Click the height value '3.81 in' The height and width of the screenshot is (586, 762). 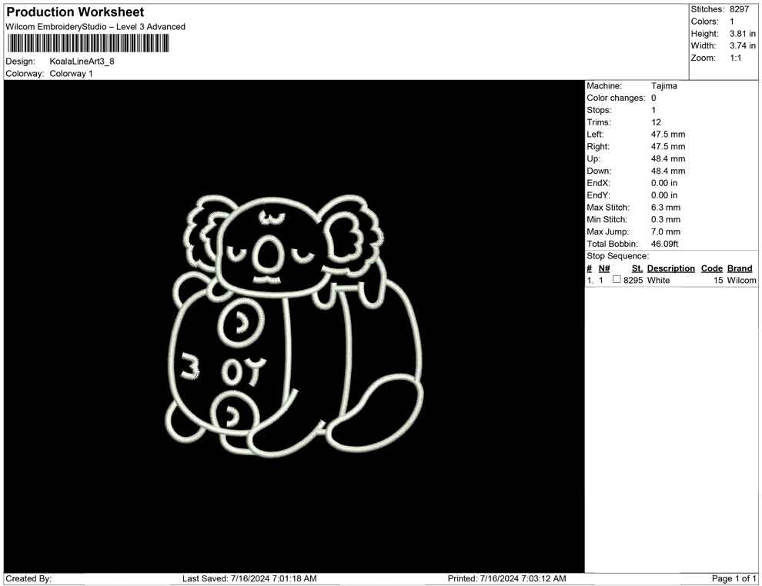(742, 34)
